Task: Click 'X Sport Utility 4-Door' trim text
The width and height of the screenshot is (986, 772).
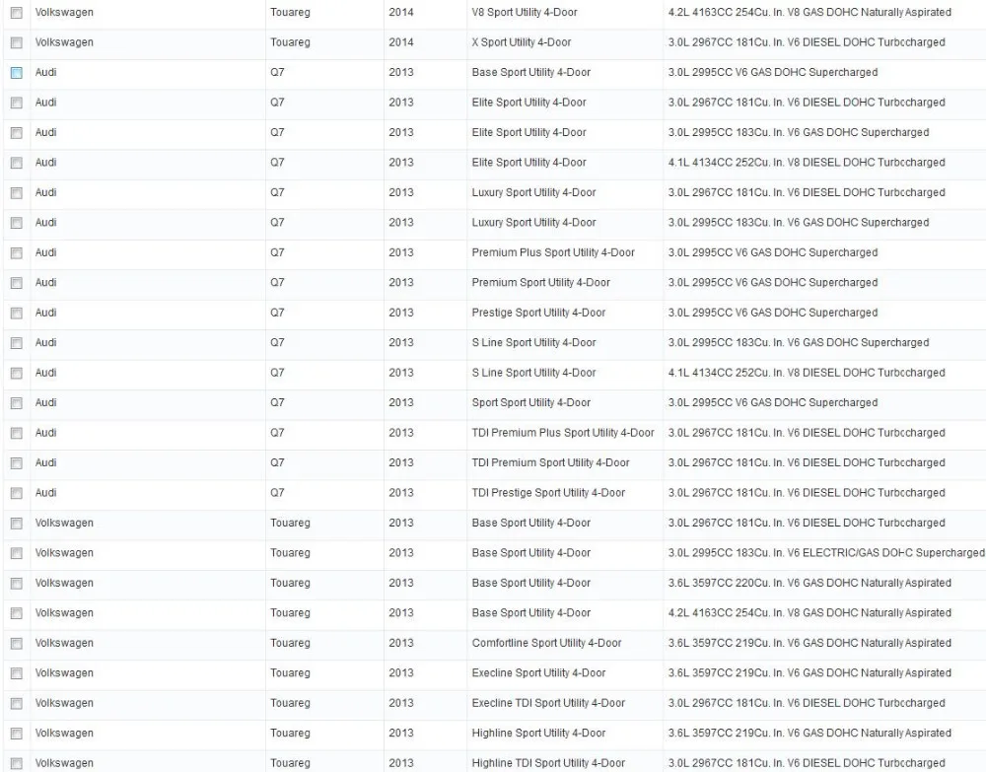Action: point(522,42)
